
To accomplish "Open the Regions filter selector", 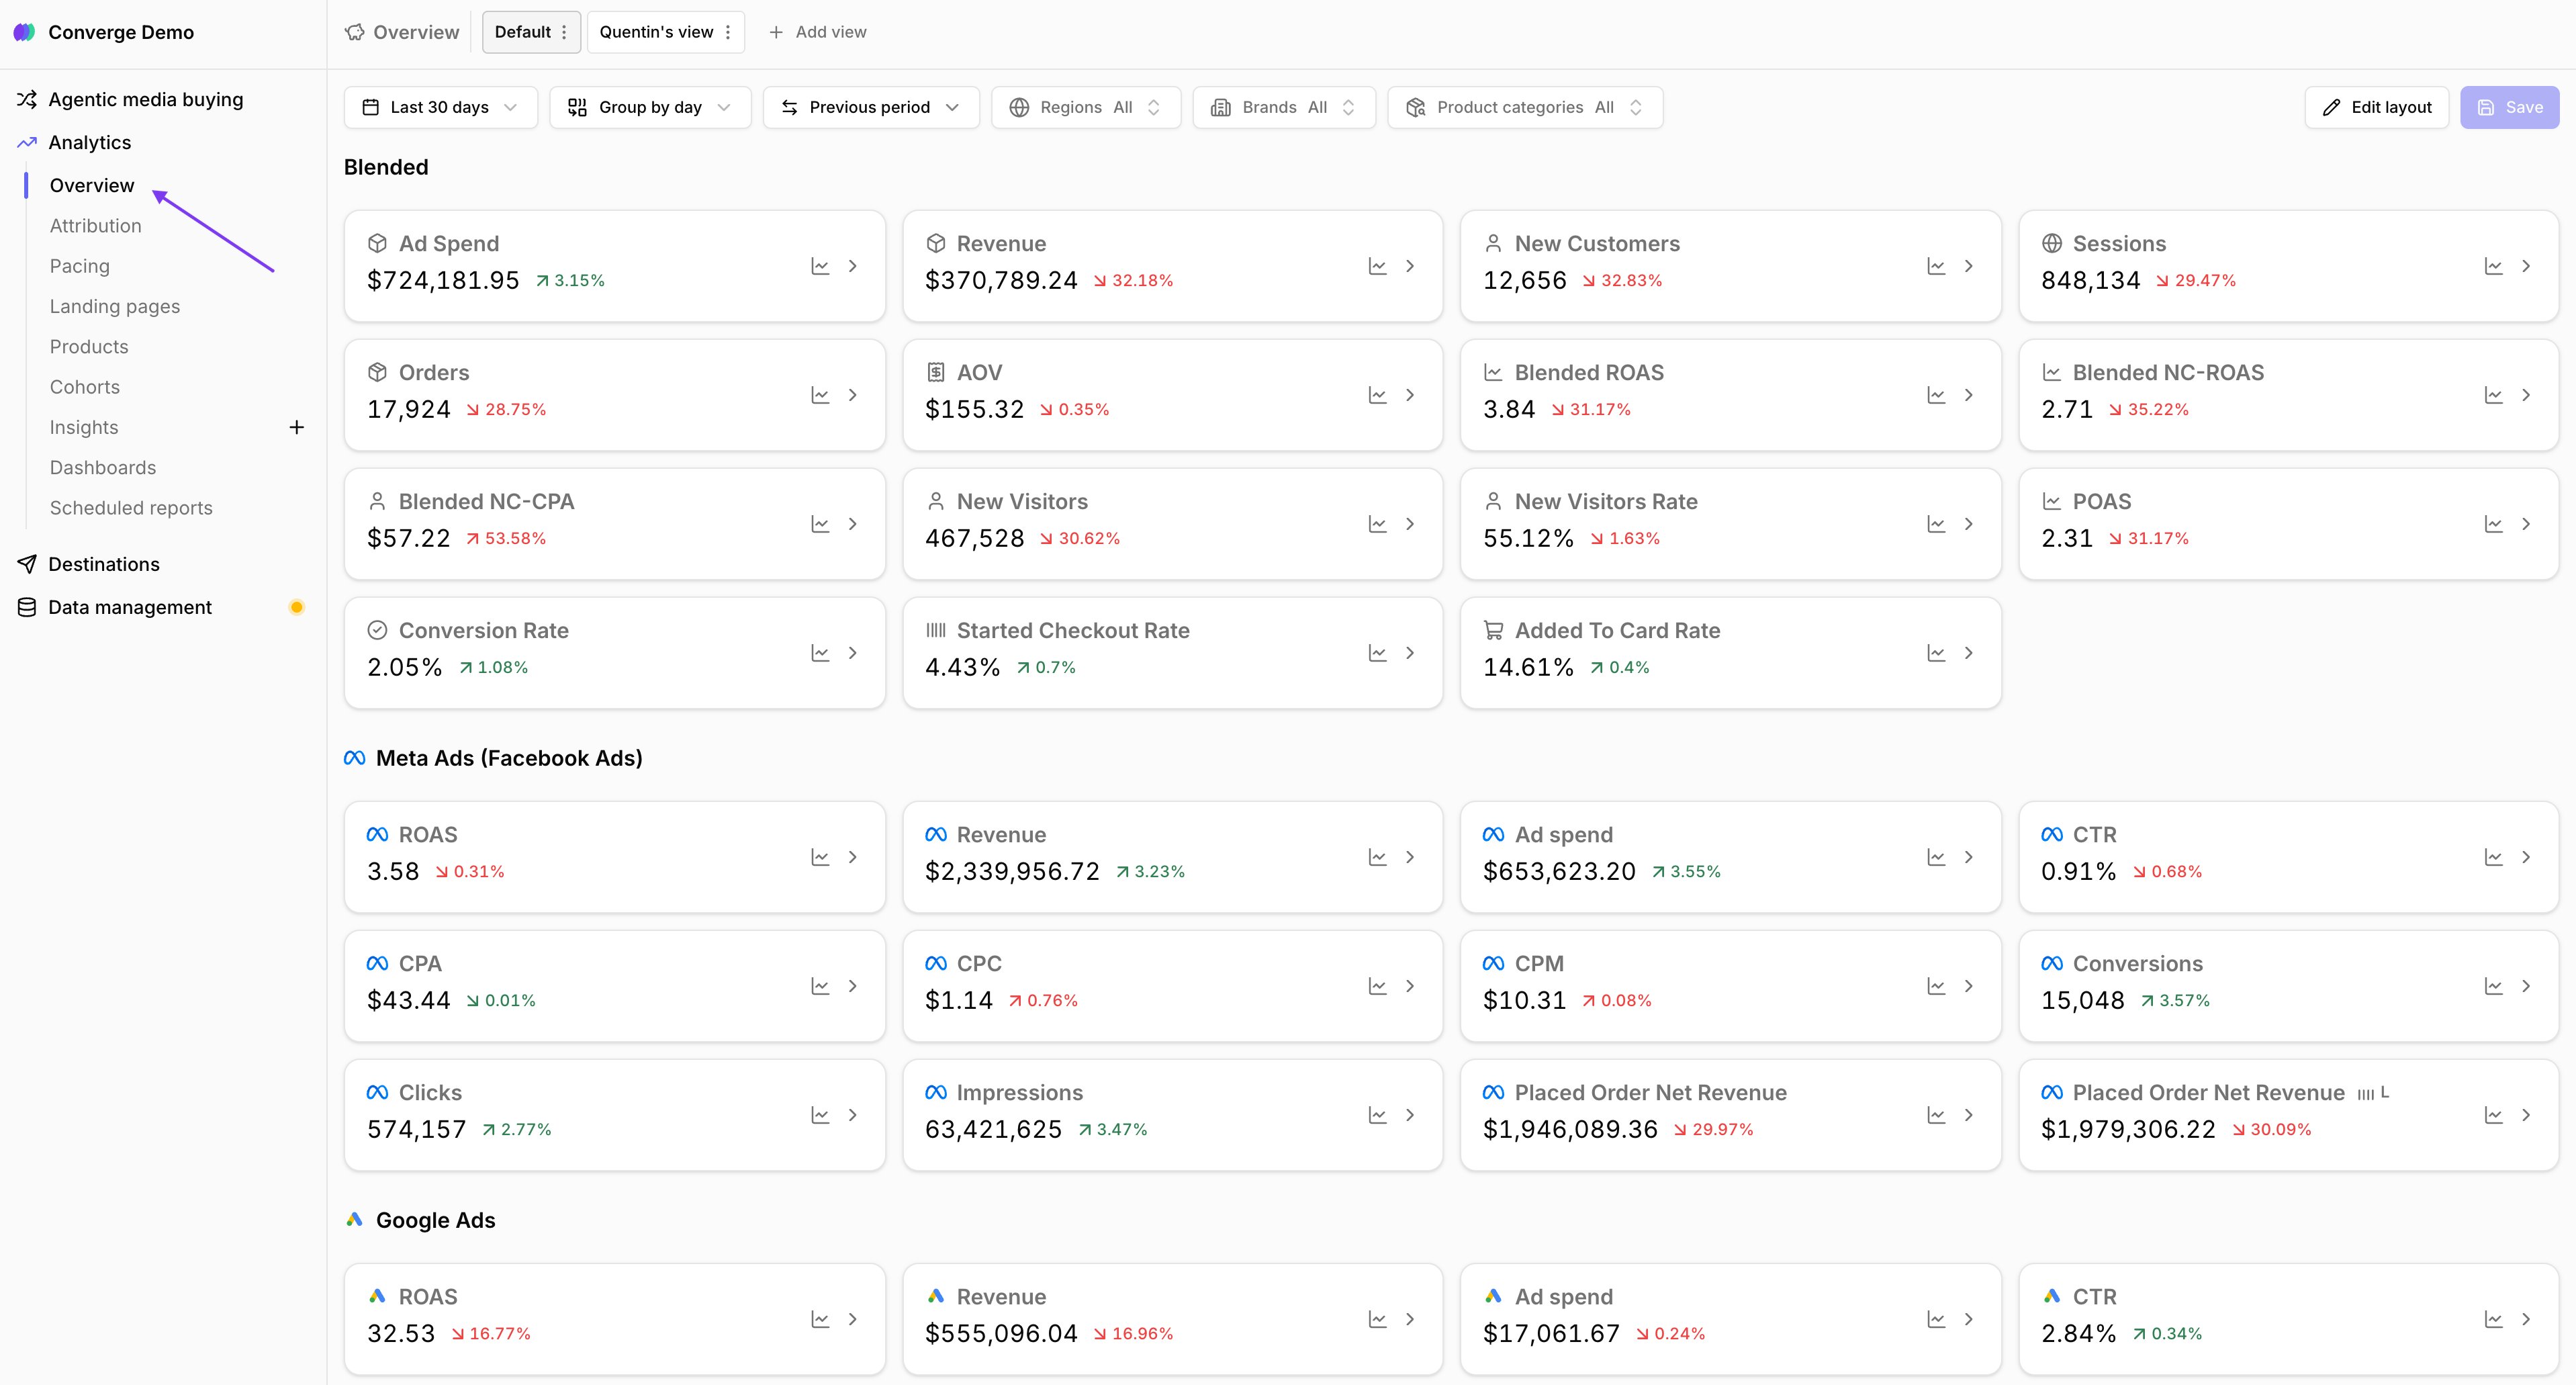I will pos(1086,107).
